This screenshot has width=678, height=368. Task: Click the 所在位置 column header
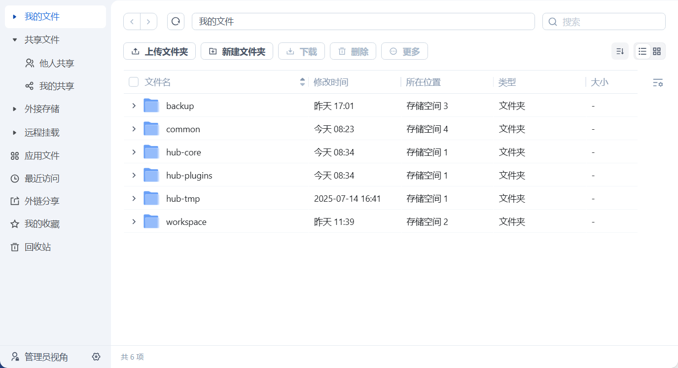coord(423,82)
